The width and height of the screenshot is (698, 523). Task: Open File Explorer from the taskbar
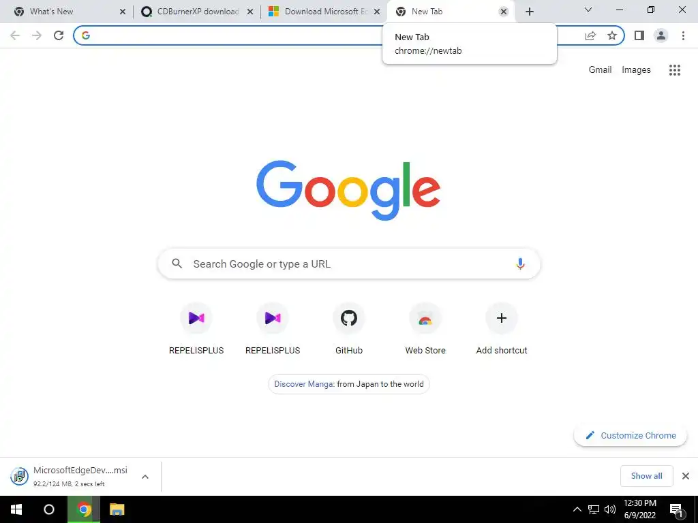click(x=117, y=509)
